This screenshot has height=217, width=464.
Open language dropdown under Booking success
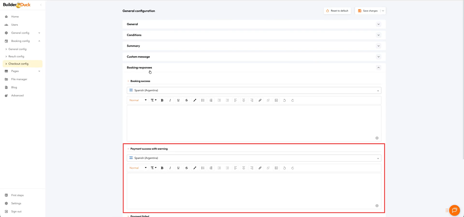pos(254,91)
